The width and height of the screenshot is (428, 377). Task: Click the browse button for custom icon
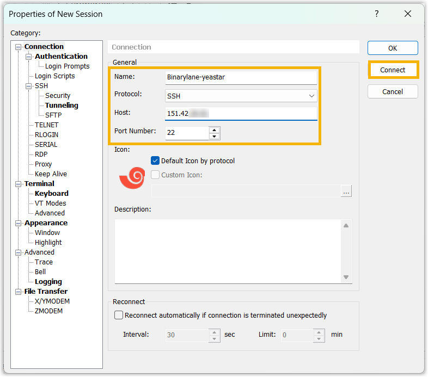click(346, 191)
